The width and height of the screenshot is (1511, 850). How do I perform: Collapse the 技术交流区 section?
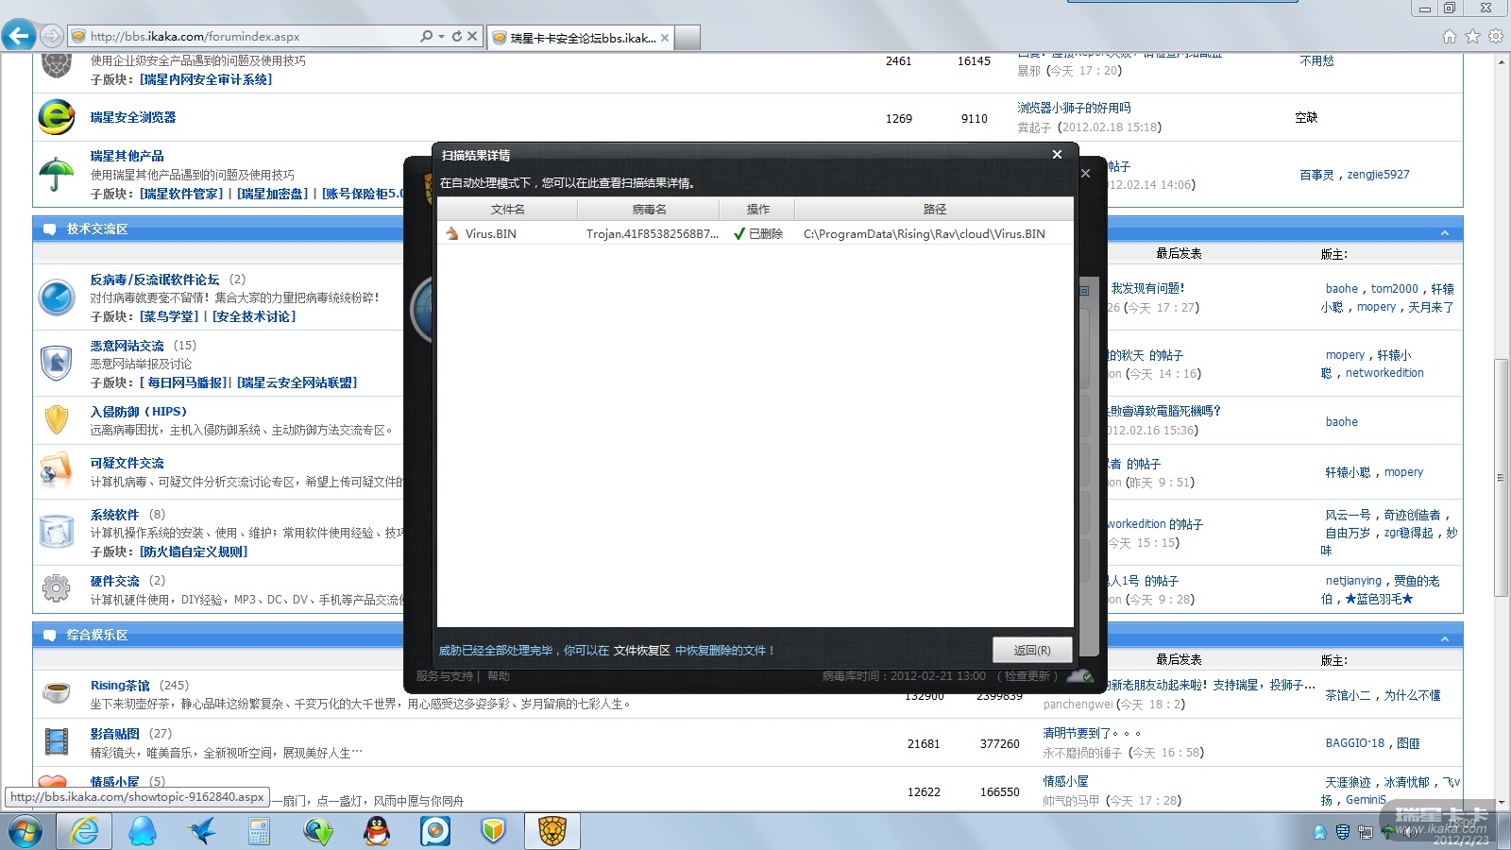tap(1445, 232)
